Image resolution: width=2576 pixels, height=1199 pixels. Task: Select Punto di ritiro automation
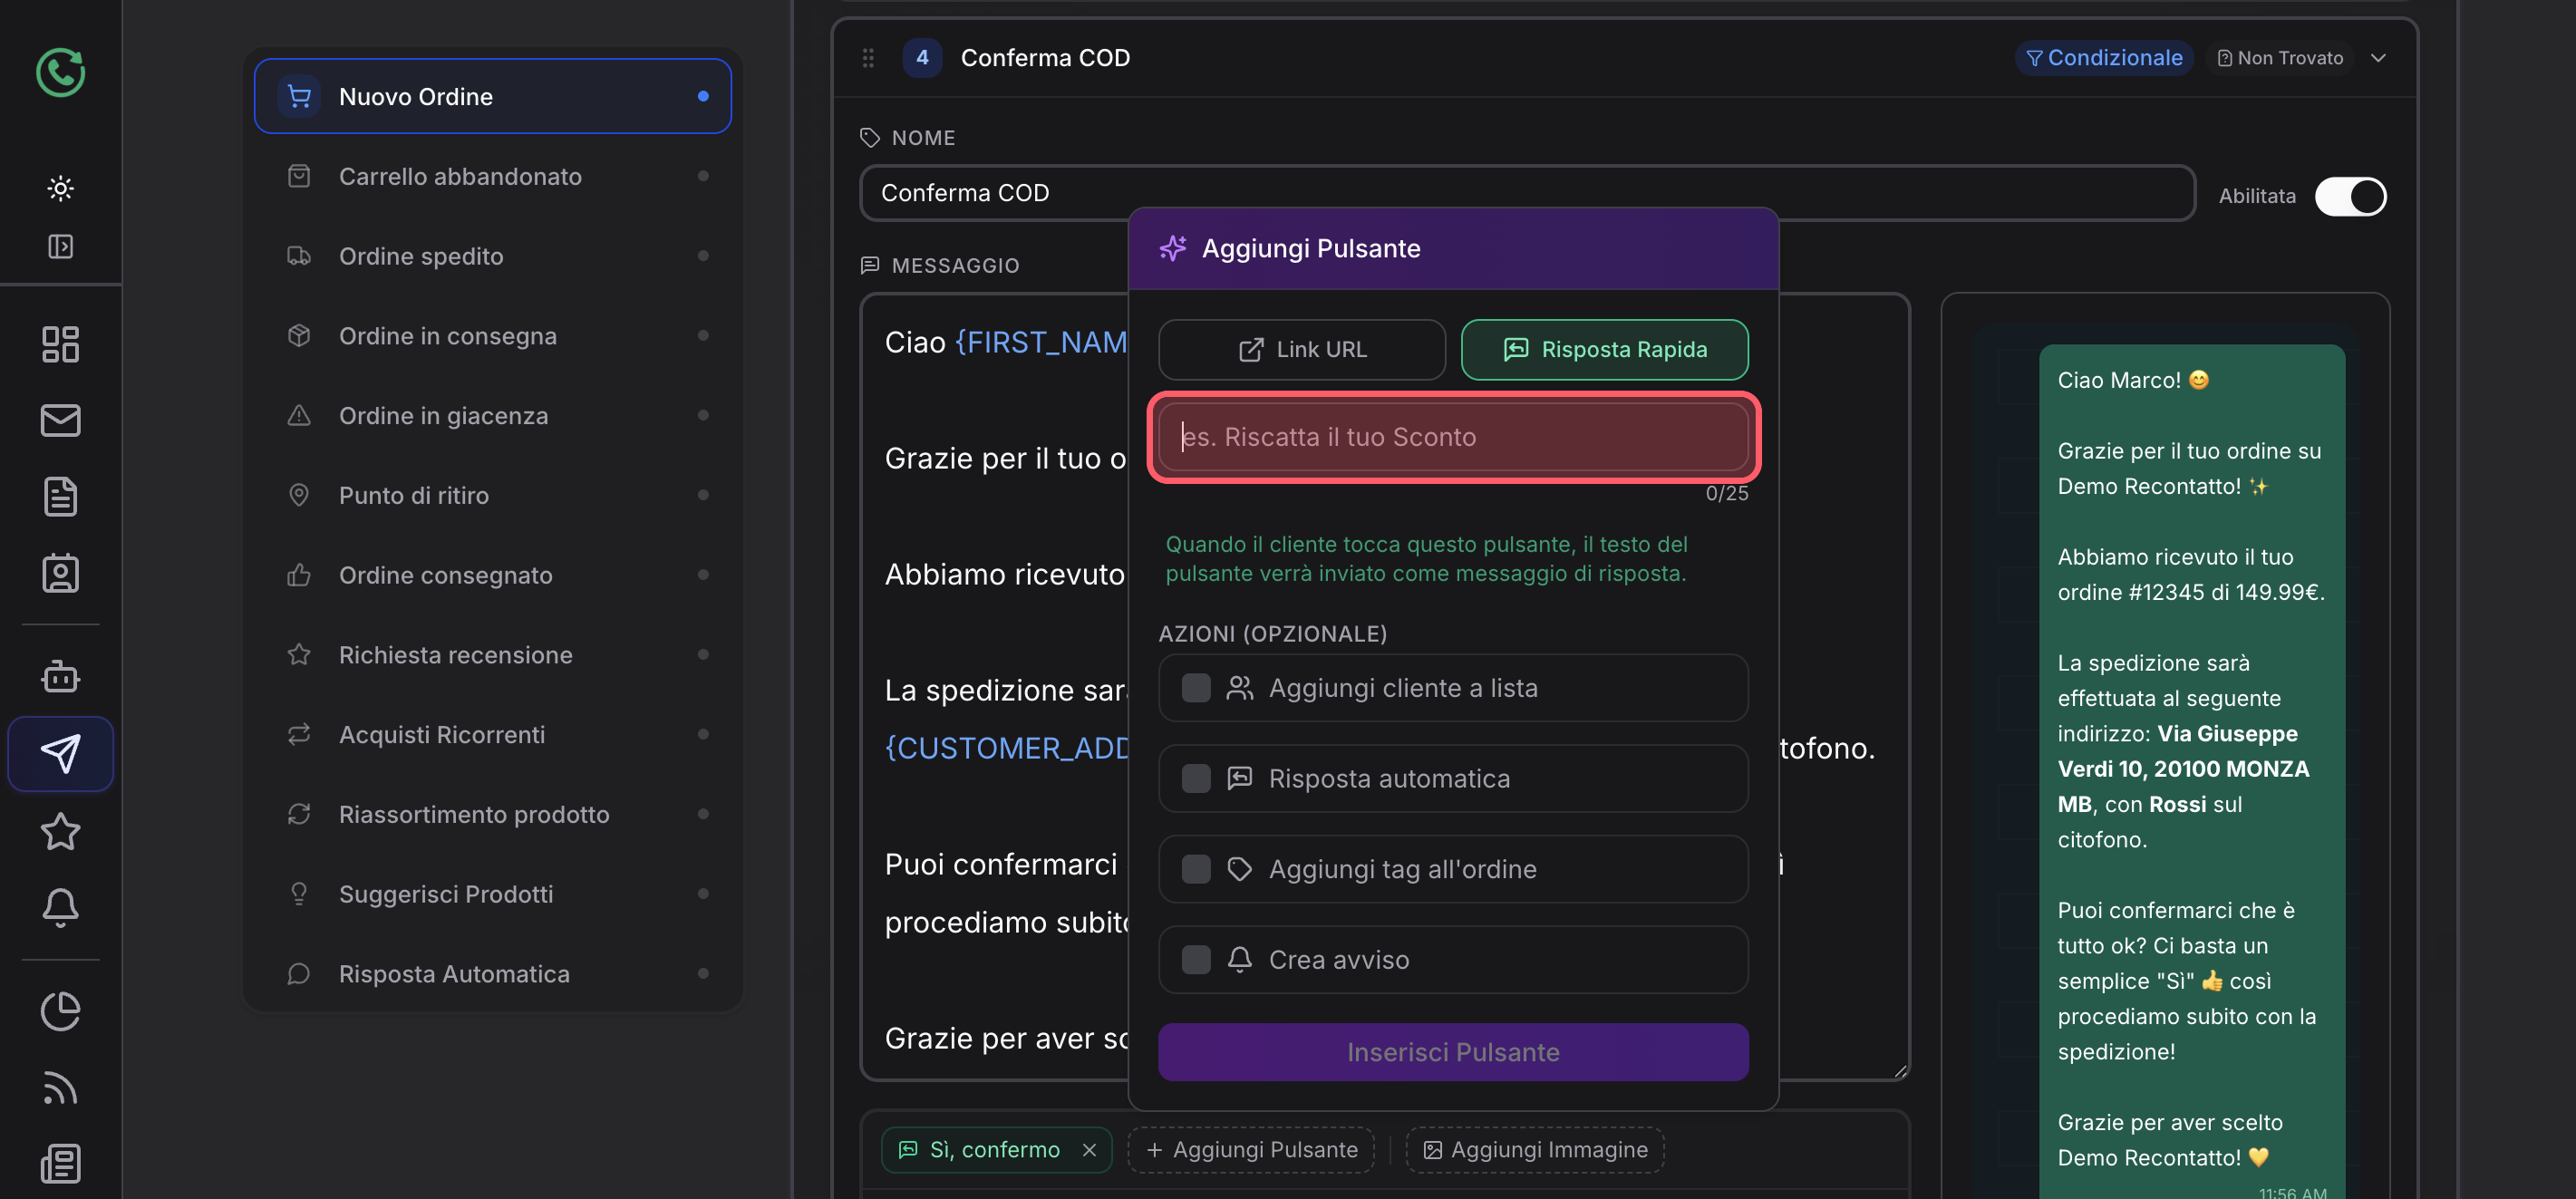coord(492,495)
